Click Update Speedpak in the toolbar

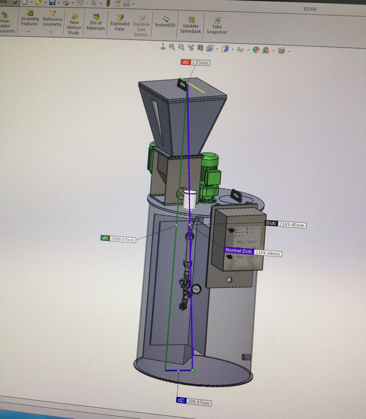point(191,25)
